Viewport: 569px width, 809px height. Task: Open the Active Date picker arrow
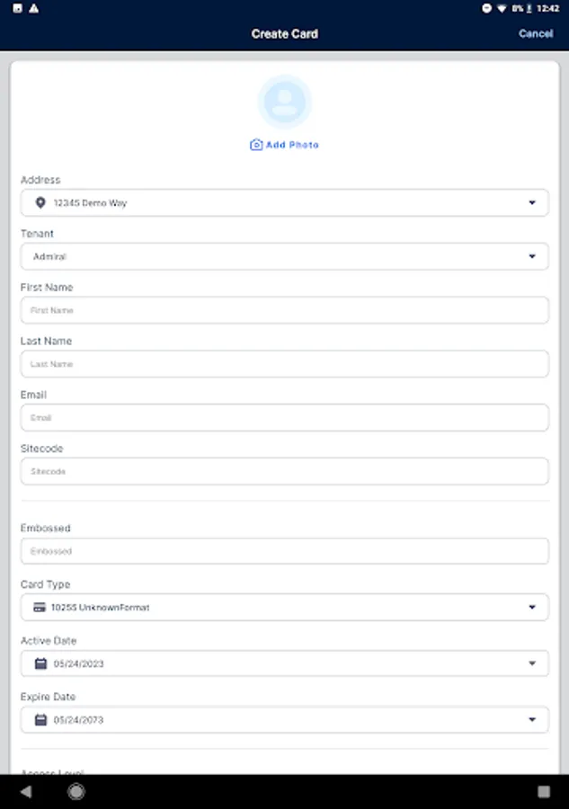pos(532,663)
